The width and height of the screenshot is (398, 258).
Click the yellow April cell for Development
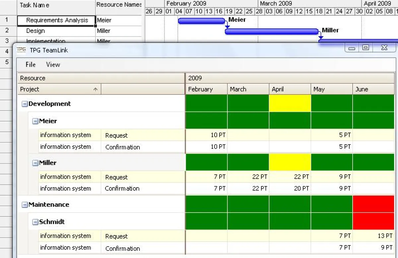[290, 104]
